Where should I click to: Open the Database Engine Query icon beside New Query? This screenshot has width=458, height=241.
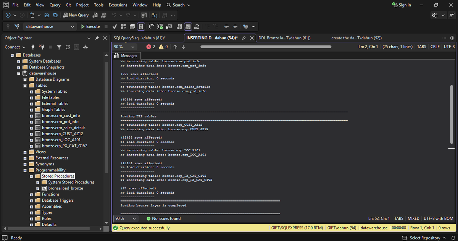(x=95, y=15)
